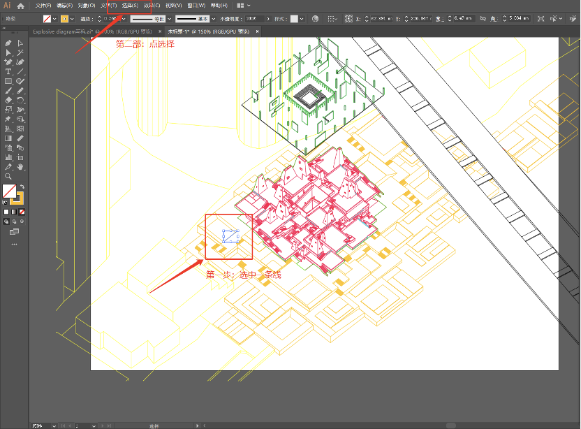The width and height of the screenshot is (581, 429).
Task: Set paint mode to Gradient
Action: point(14,212)
